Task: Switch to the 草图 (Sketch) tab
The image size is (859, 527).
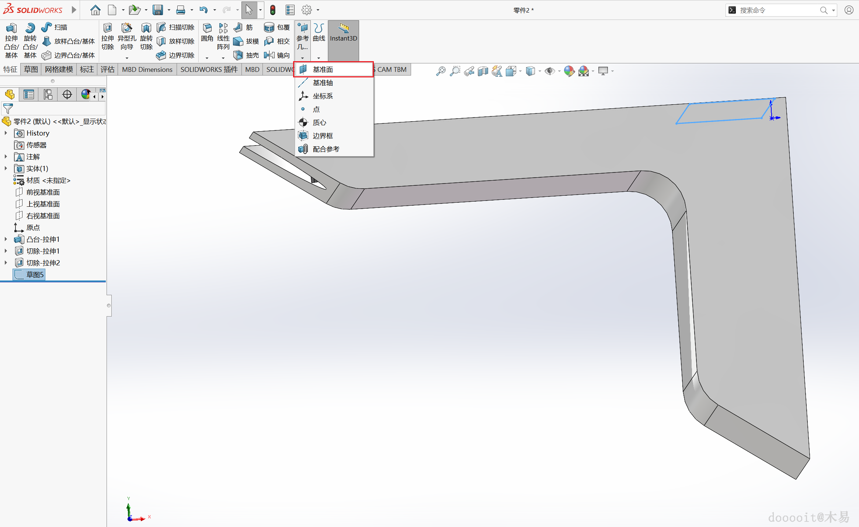Action: 31,69
